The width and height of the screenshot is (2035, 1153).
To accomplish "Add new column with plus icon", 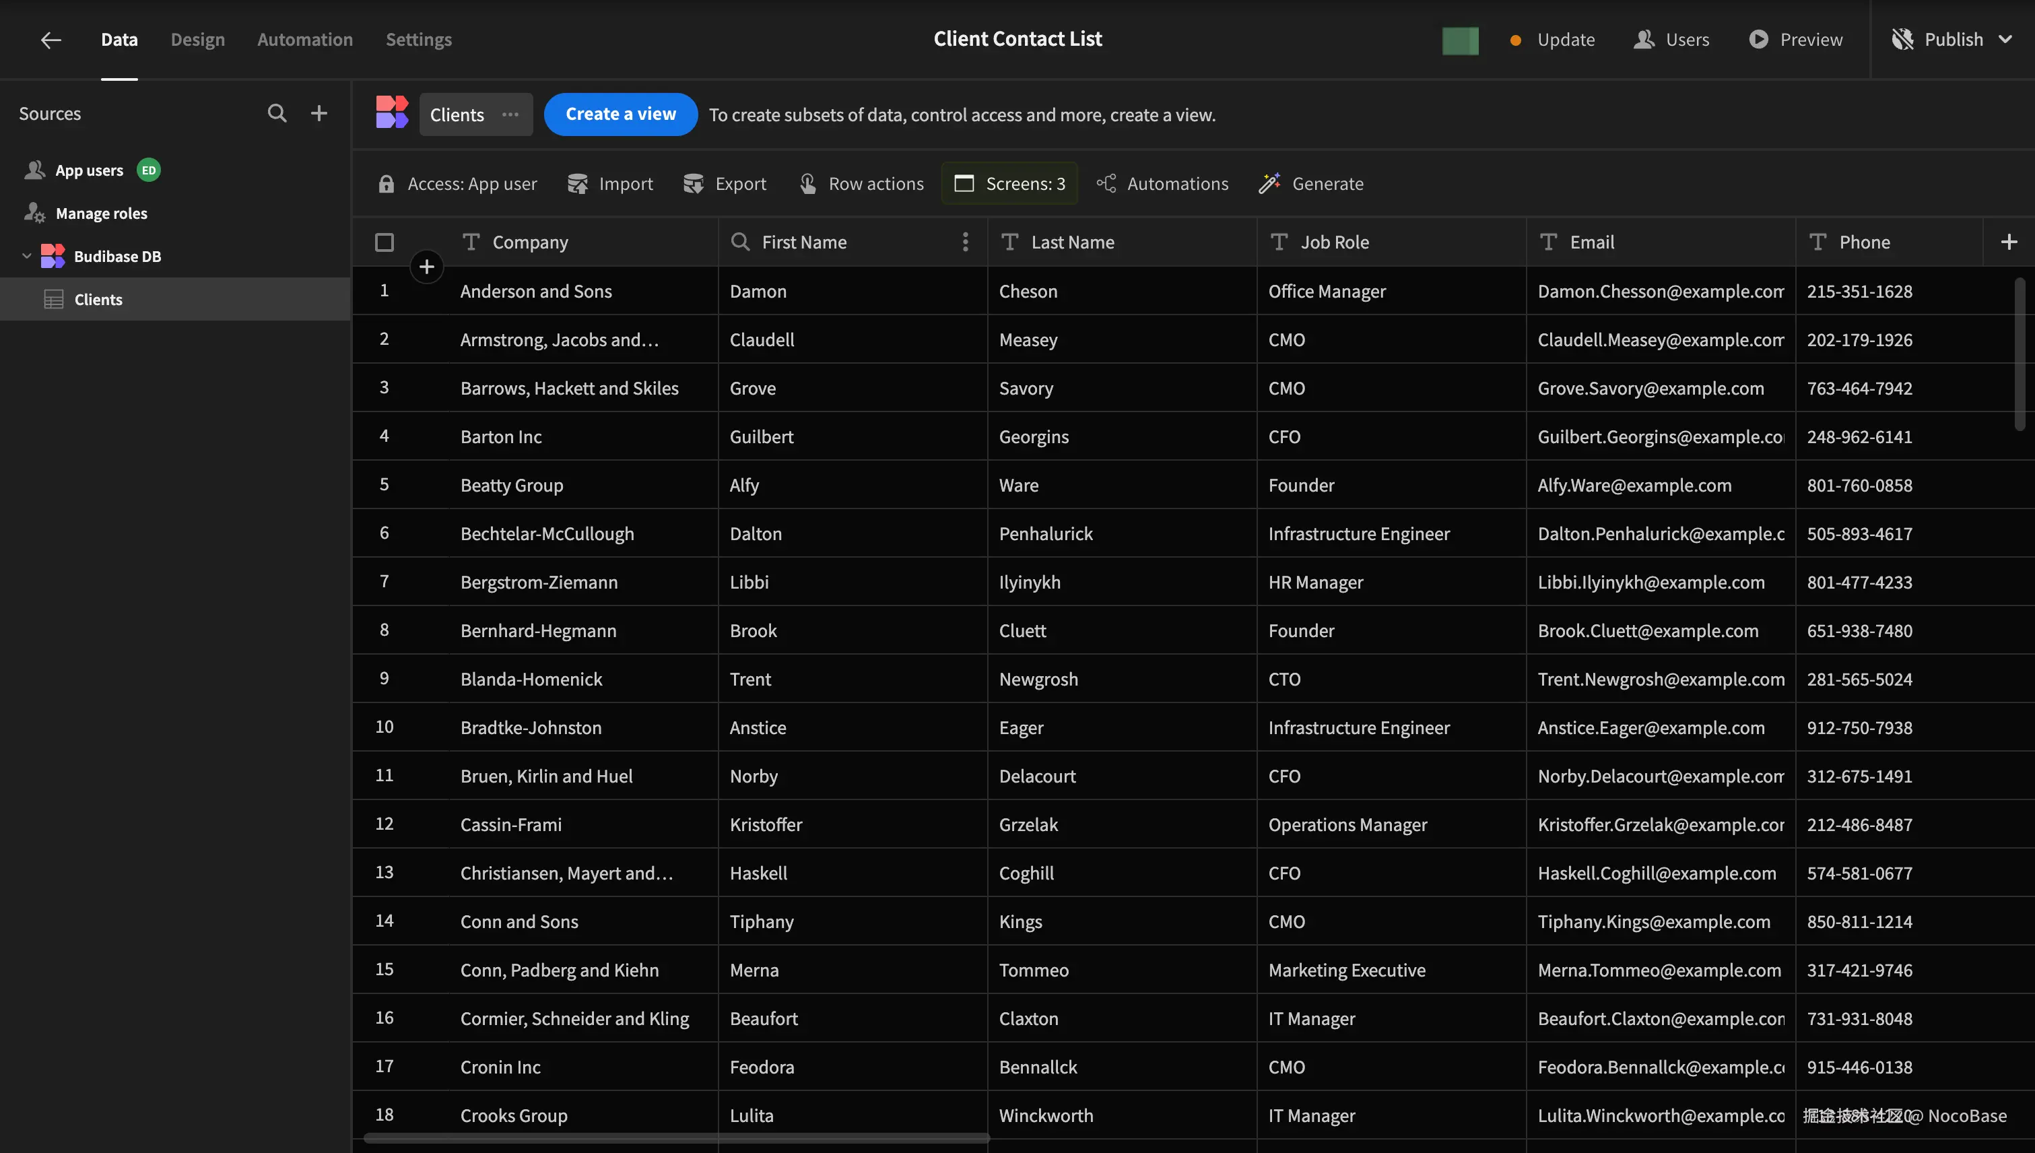I will 2008,242.
